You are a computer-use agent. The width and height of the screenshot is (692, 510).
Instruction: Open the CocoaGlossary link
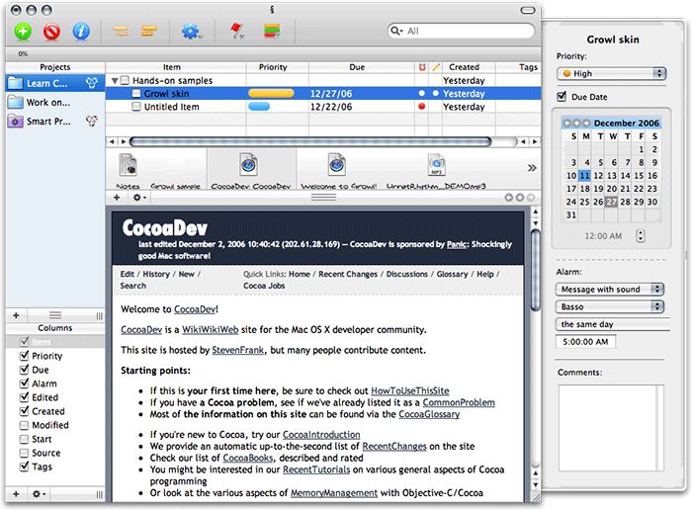click(x=429, y=414)
